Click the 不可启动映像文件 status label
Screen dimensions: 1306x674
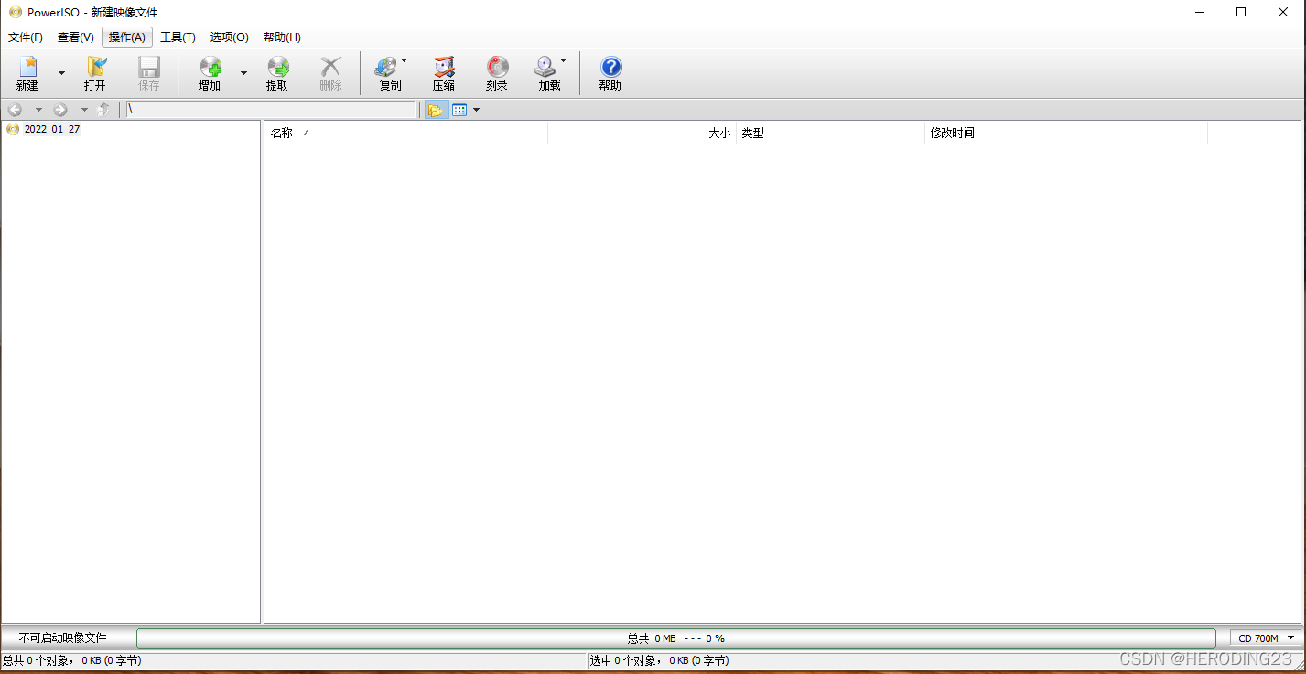point(63,638)
